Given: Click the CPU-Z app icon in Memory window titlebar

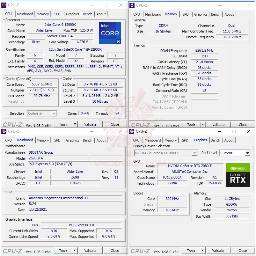Looking at the screenshot, I should pos(132,5).
